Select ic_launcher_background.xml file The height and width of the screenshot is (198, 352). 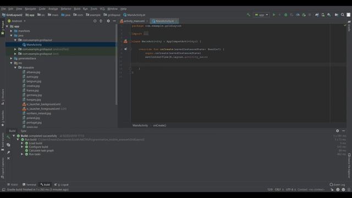pos(43,104)
